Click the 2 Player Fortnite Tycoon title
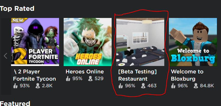Screen dimensions: 221x106 [x=35, y=75]
